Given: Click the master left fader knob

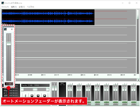Looking at the screenshot, I should click(x=53, y=88).
